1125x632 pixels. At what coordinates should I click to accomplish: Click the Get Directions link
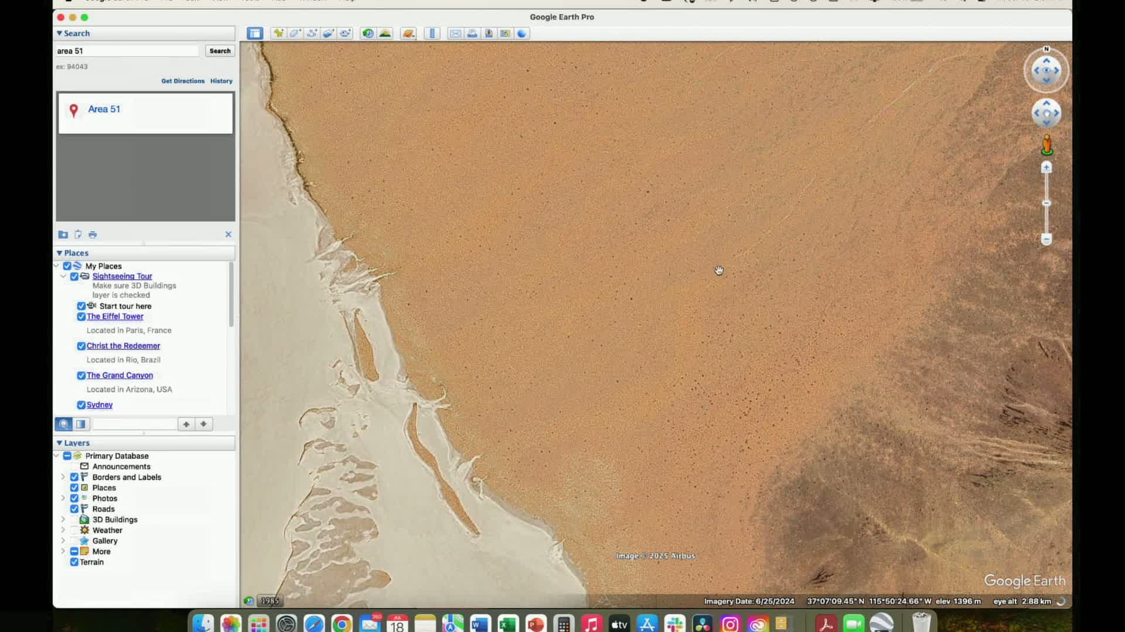coord(183,81)
